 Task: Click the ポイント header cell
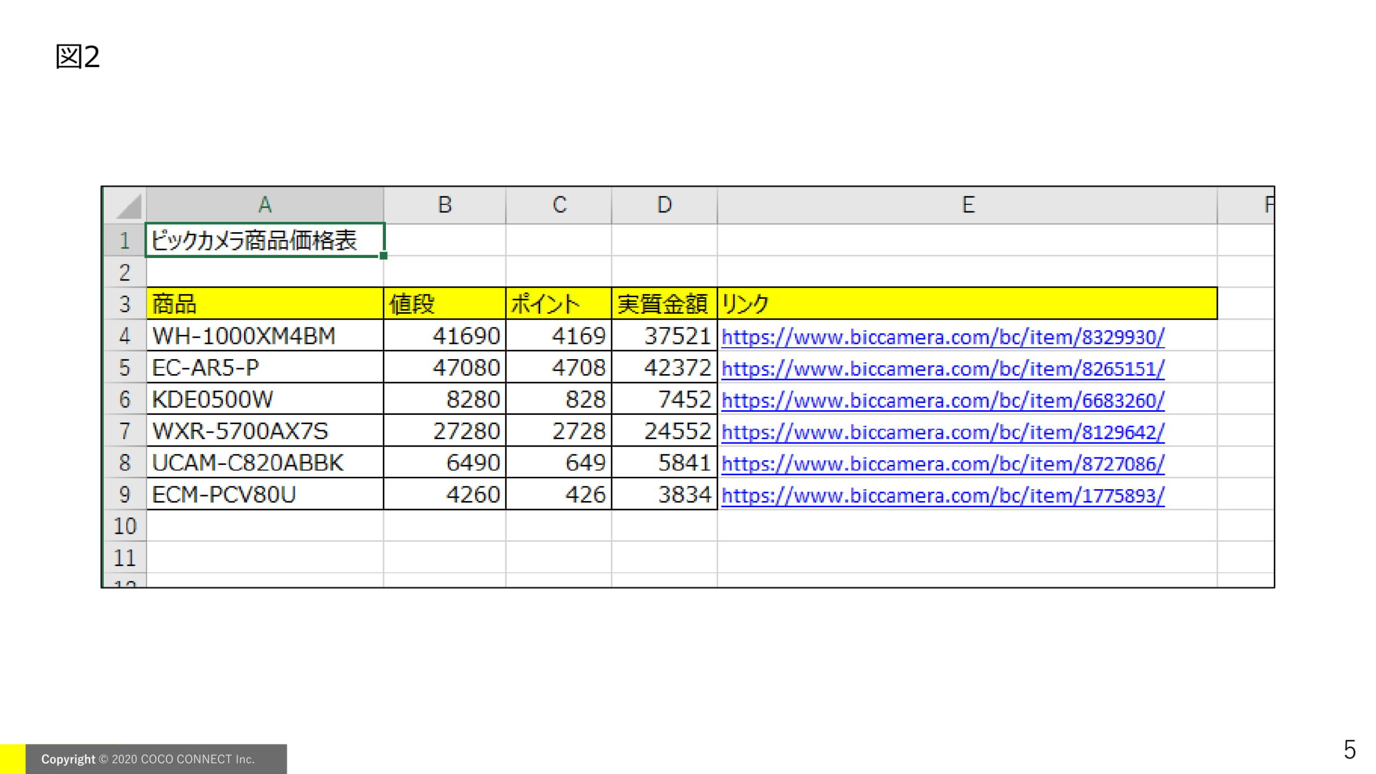click(558, 304)
